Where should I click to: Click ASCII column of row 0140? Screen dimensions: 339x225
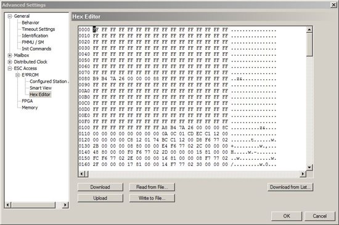coord(253,152)
